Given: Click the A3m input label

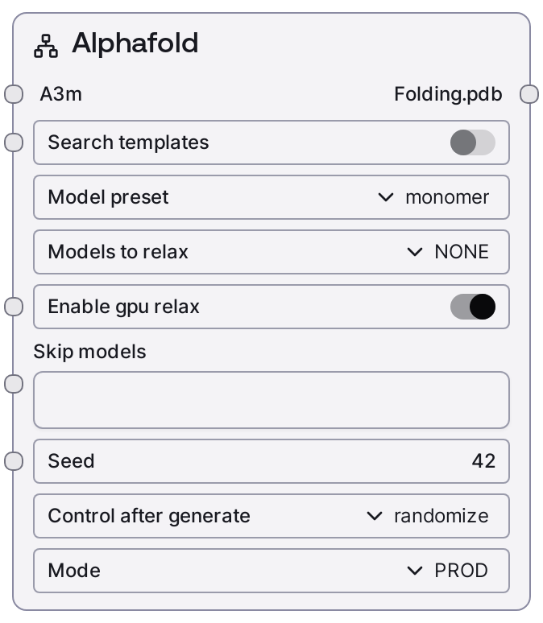Looking at the screenshot, I should coord(60,94).
